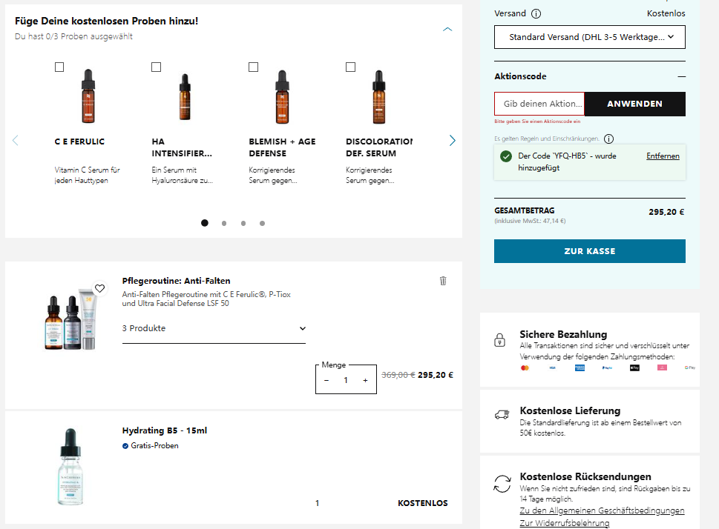Click the Anwenden button

pos(634,104)
